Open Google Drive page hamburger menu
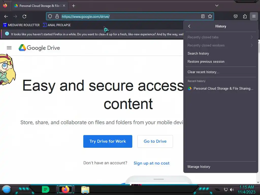260x195 pixels. pyautogui.click(x=9, y=48)
